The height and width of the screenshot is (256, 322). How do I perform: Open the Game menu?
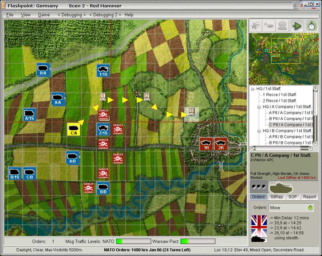(x=44, y=15)
